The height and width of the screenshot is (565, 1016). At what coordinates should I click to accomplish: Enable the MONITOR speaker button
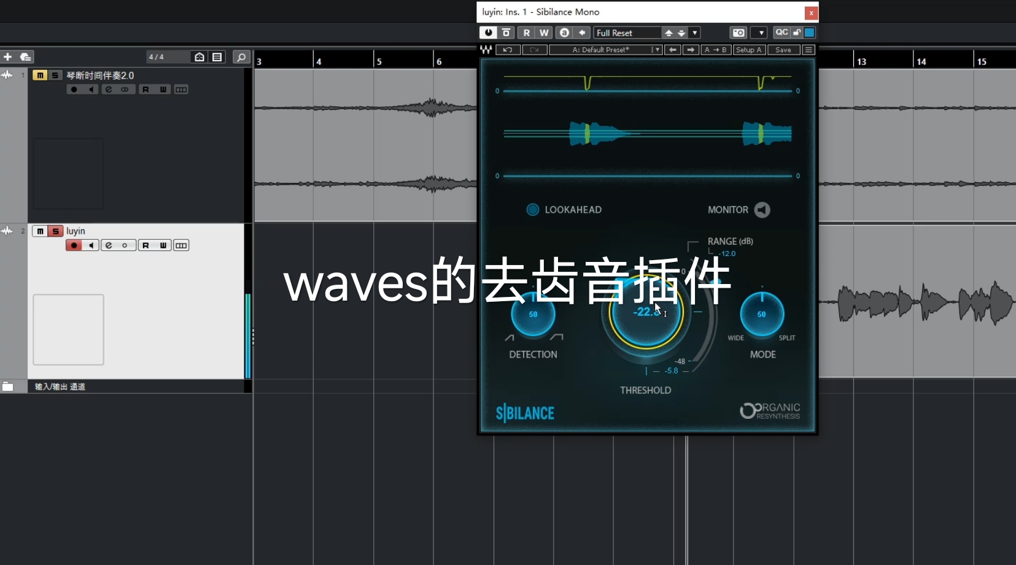coord(762,210)
